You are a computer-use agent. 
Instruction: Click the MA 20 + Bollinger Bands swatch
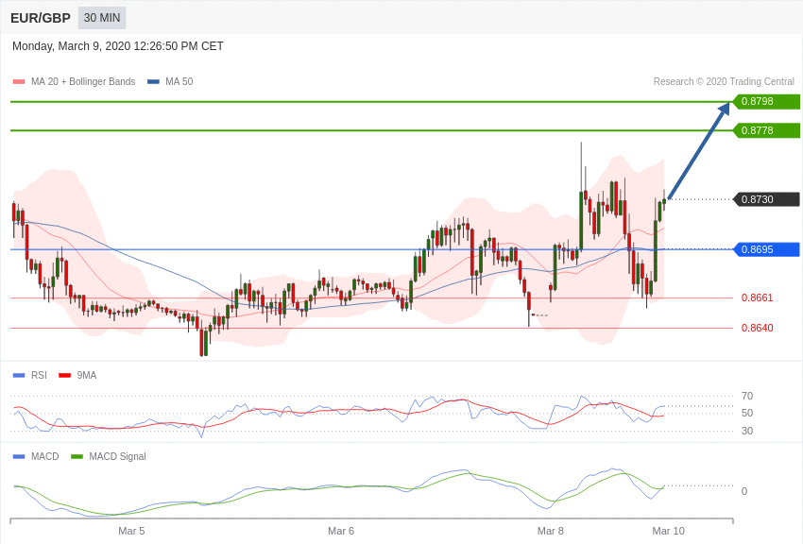(19, 82)
